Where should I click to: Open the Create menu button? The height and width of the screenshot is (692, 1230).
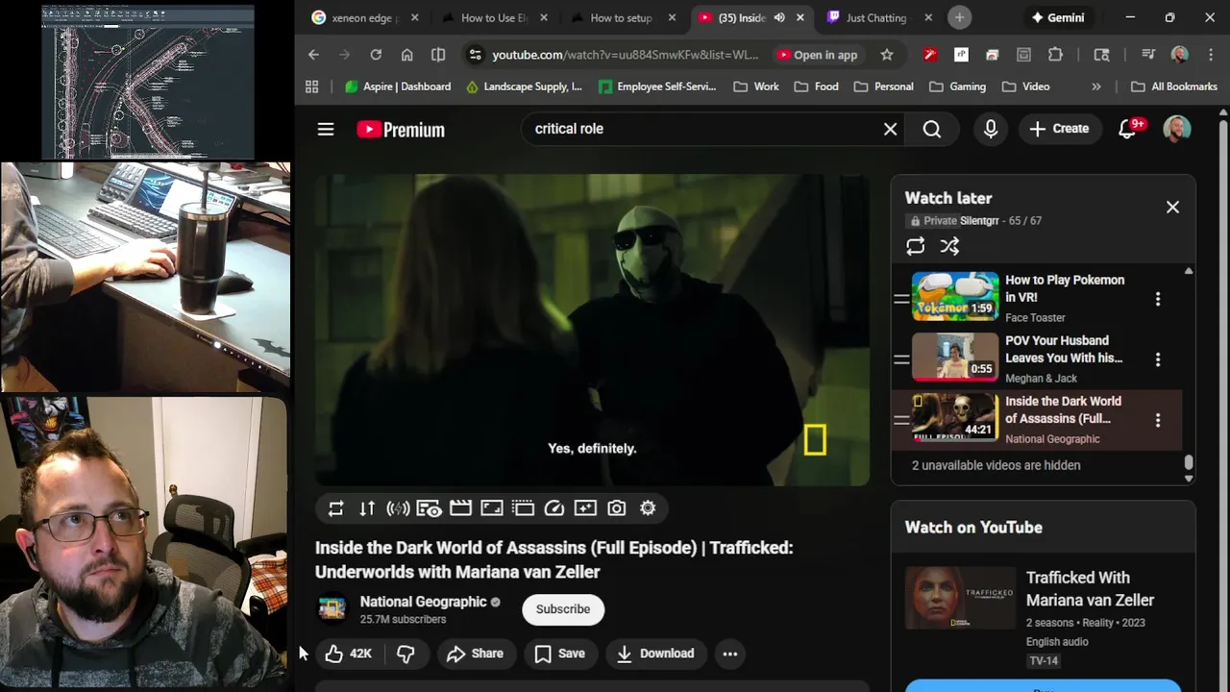tap(1059, 129)
